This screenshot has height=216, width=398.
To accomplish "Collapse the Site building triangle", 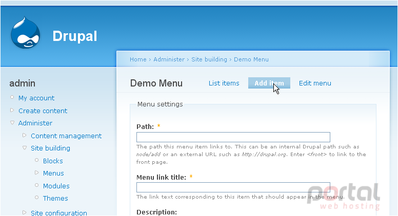I will point(25,147).
